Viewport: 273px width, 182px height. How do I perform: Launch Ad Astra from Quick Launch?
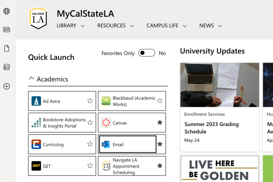tap(52, 101)
